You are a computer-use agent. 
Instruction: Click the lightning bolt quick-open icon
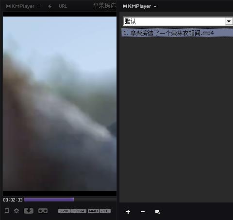pos(50,6)
